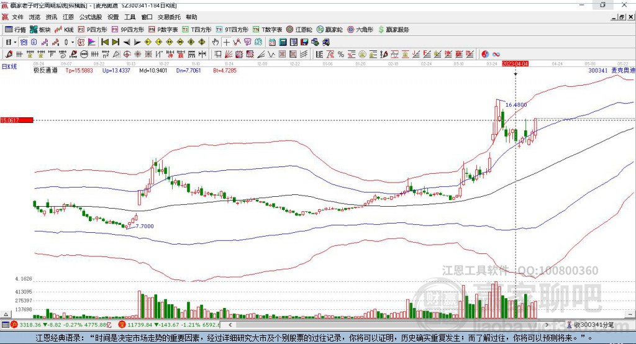Open the 浏览 menu
The image size is (636, 344).
(35, 17)
